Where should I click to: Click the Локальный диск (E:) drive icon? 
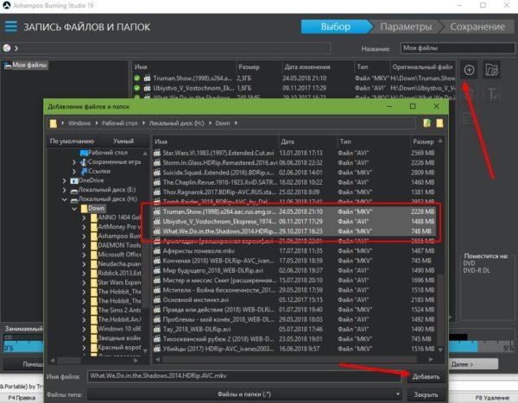click(x=74, y=190)
